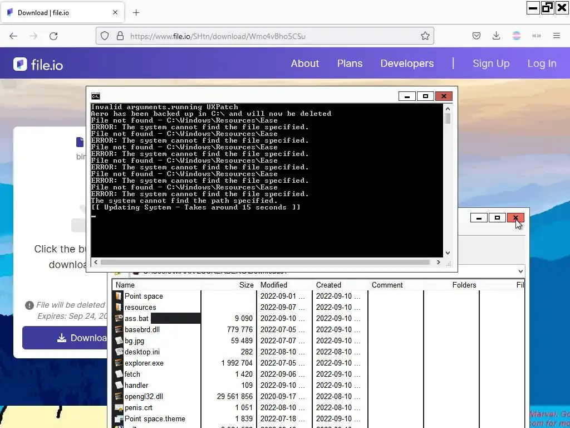Sort by the Modified column header
The height and width of the screenshot is (428, 570).
(284, 285)
